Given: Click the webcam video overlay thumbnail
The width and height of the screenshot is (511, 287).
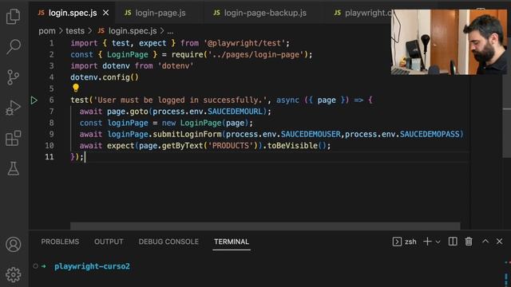Looking at the screenshot, I should click(x=449, y=42).
